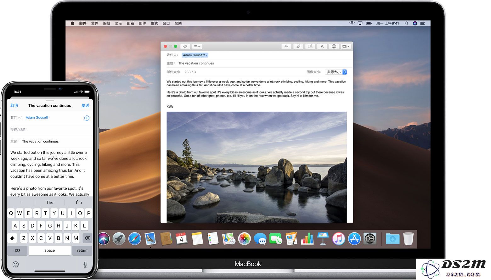
Task: Click the include attachments icon in Mail toolbar
Action: click(x=310, y=46)
